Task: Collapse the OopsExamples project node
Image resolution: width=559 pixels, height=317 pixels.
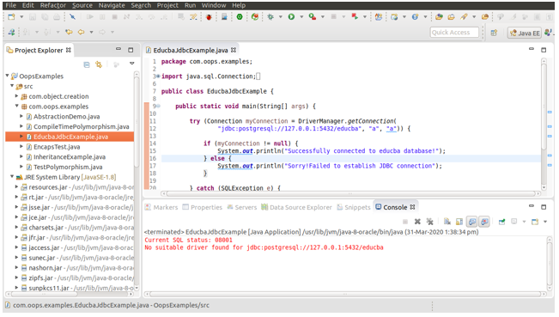Action: click(7, 76)
